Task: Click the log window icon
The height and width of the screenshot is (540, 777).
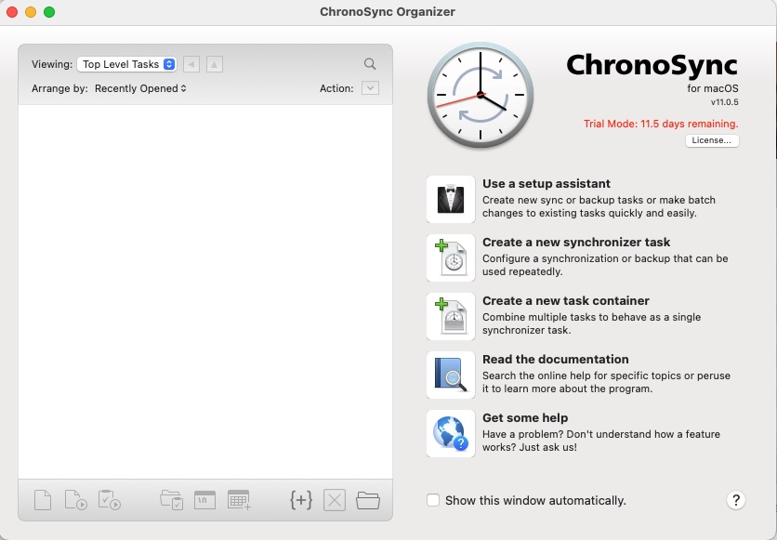Action: click(x=204, y=500)
